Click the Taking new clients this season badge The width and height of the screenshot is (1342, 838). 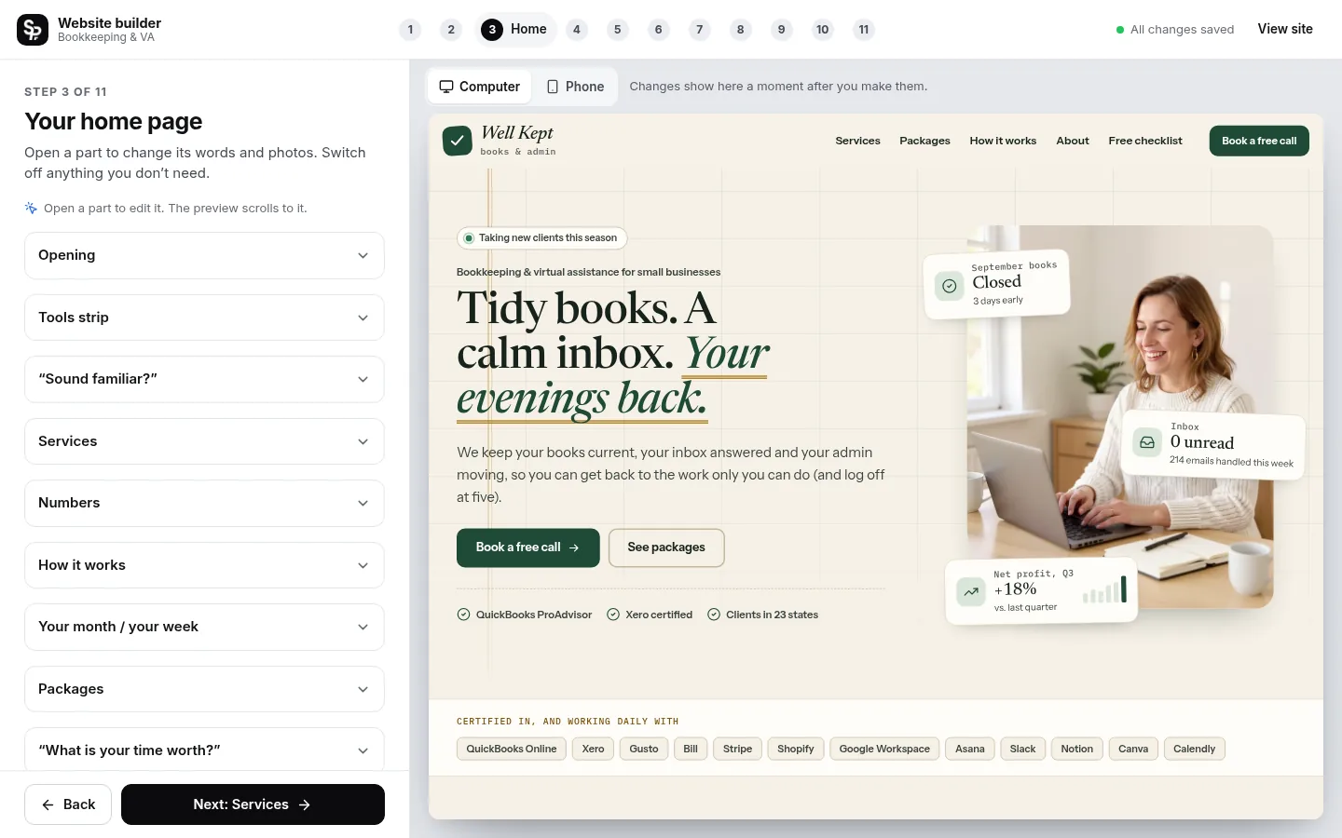pos(542,238)
